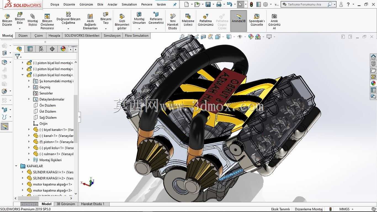Screen dimensions: 377x212
Task: Expand SİLİNDİR KAPAGI I<1> node
Action: [23, 172]
